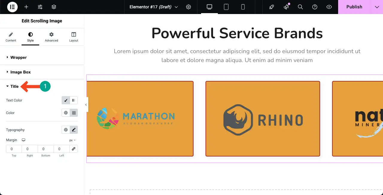
Task: Switch to mobile device view
Action: 243,7
